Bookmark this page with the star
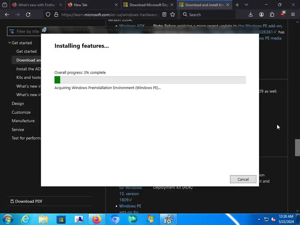Screen dimensions: 300x225 173,15
